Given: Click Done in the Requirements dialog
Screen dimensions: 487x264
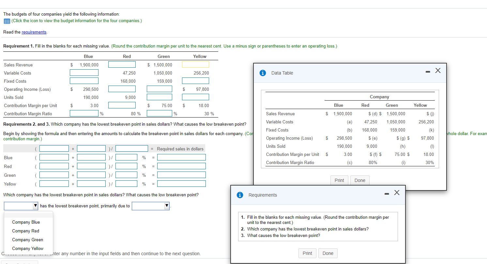Looking at the screenshot, I should pyautogui.click(x=328, y=253).
